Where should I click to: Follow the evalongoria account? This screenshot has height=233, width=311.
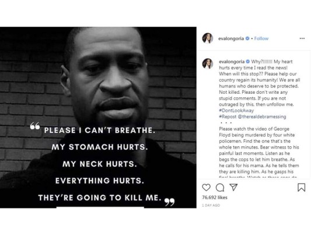[261, 38]
